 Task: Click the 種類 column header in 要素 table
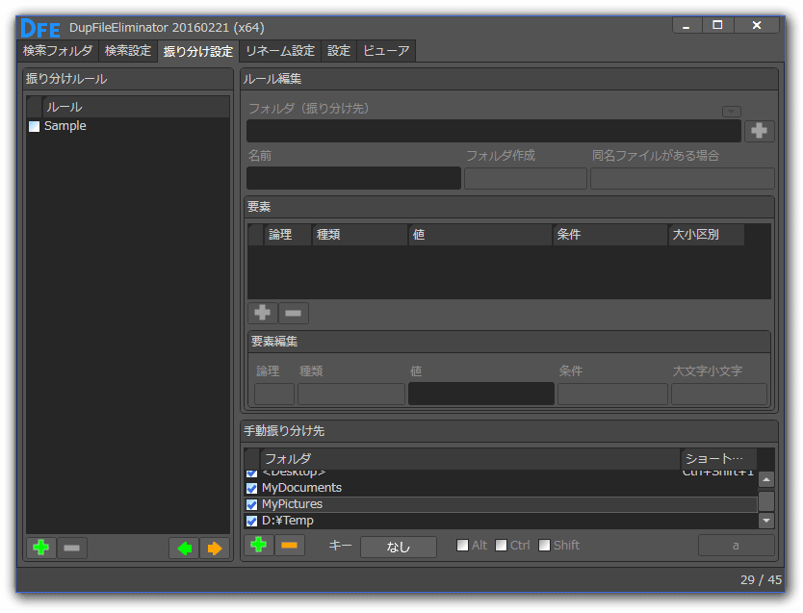coord(360,235)
